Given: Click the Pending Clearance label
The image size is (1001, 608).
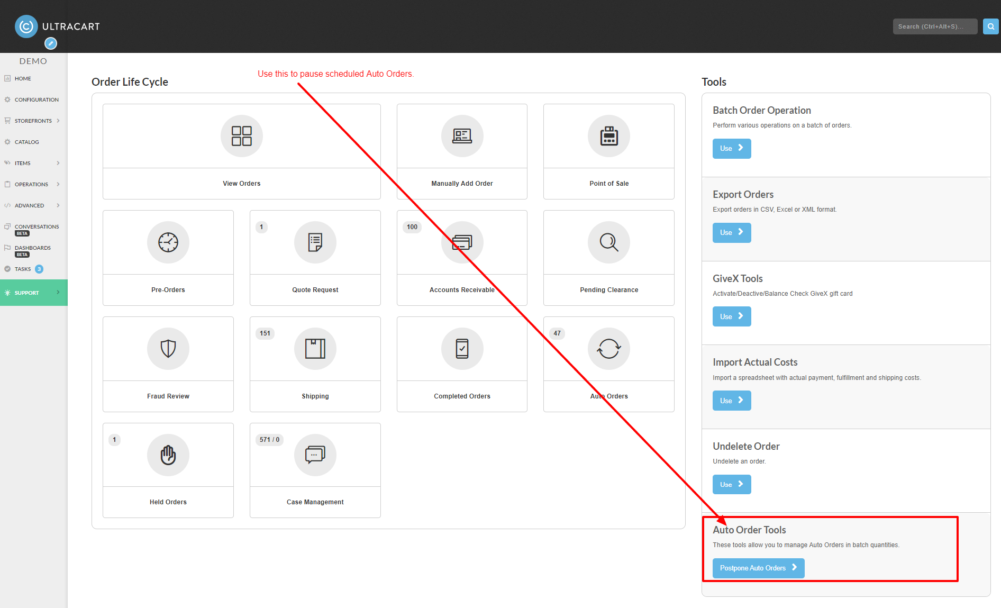Looking at the screenshot, I should click(x=609, y=290).
